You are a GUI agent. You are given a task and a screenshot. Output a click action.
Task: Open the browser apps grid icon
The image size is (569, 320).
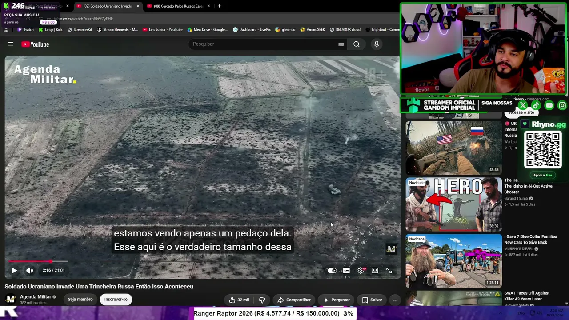coord(6,30)
